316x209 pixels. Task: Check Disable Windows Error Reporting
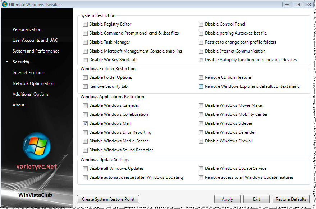pos(86,132)
